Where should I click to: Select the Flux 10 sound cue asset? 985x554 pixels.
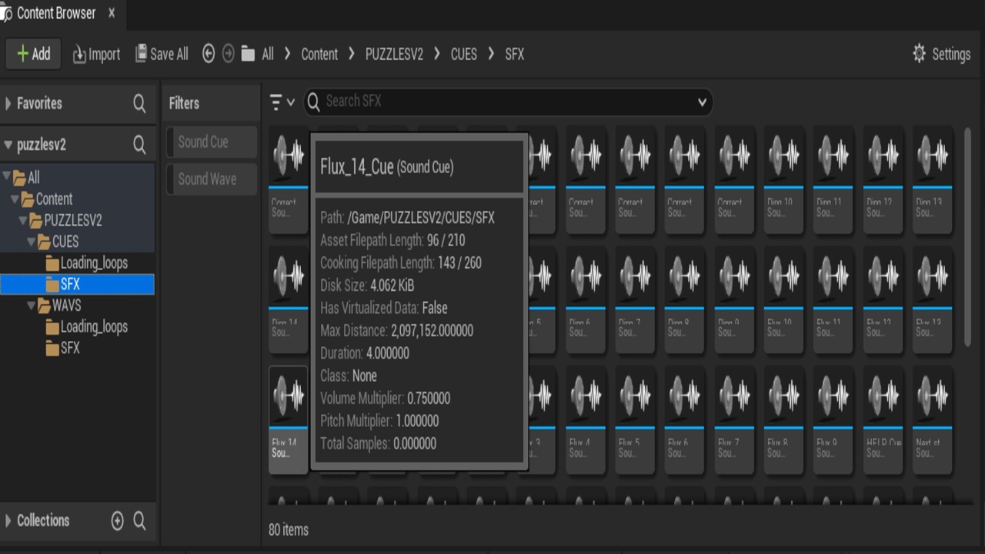coord(783,300)
